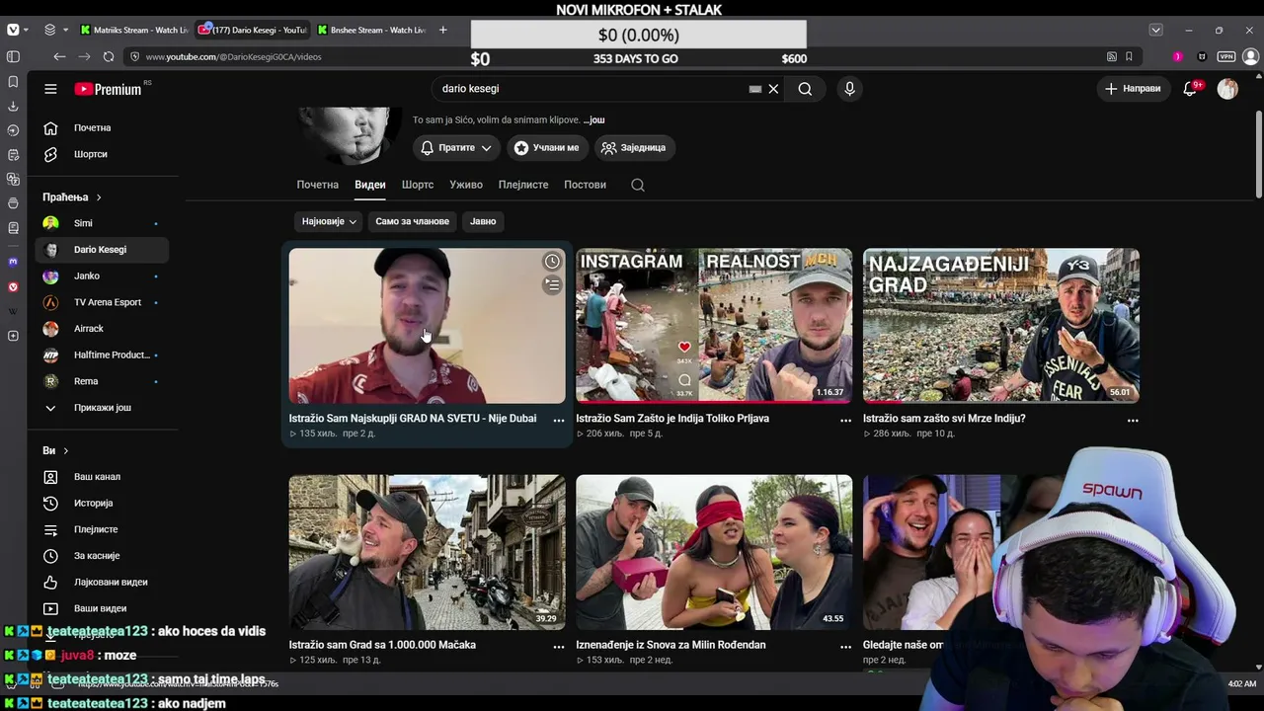Click the Учлани ме join button

[x=548, y=148]
